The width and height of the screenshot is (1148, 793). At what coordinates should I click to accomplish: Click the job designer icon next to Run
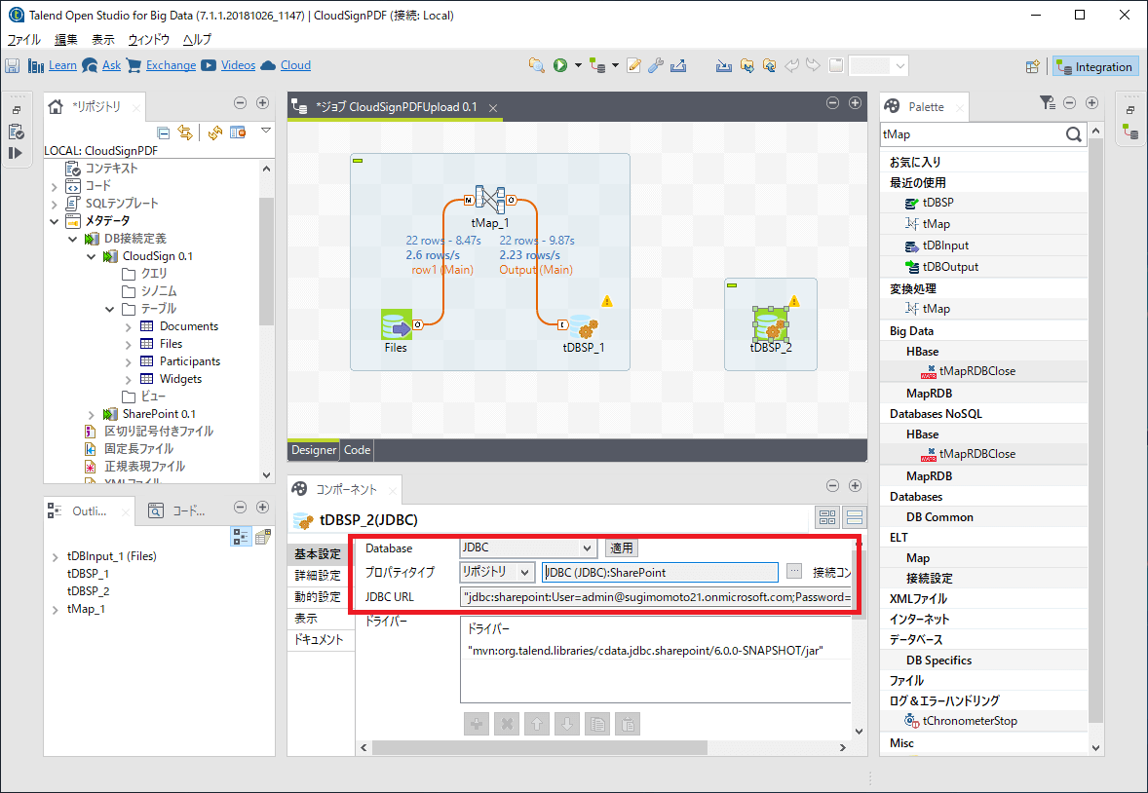click(597, 66)
